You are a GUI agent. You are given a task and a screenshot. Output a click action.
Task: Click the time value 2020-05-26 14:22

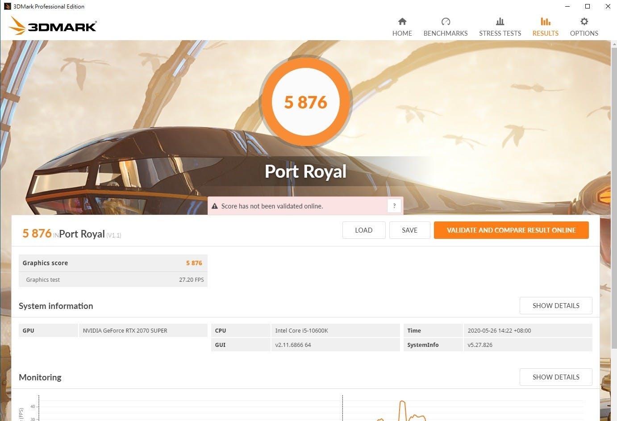pos(500,331)
